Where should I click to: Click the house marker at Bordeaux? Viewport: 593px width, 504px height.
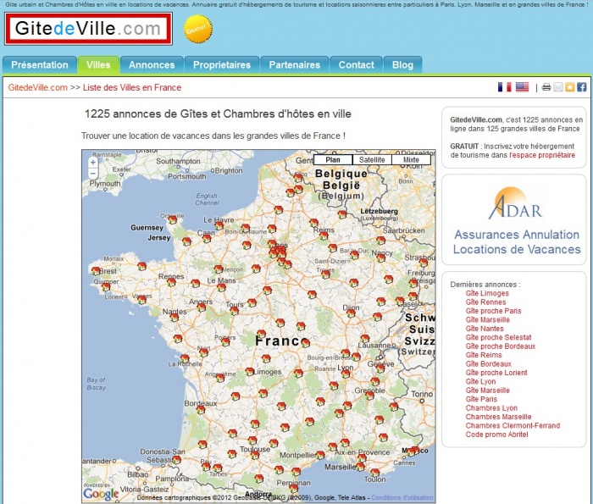pyautogui.click(x=201, y=409)
